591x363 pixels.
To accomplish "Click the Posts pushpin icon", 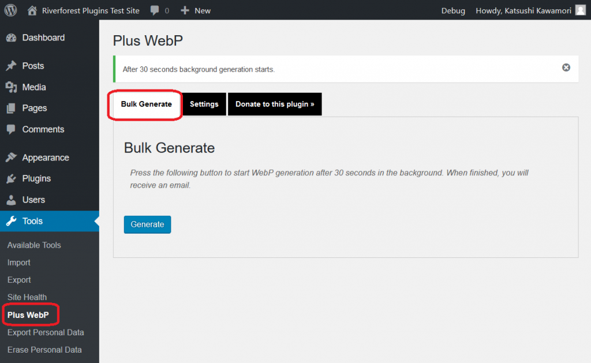I will [11, 66].
